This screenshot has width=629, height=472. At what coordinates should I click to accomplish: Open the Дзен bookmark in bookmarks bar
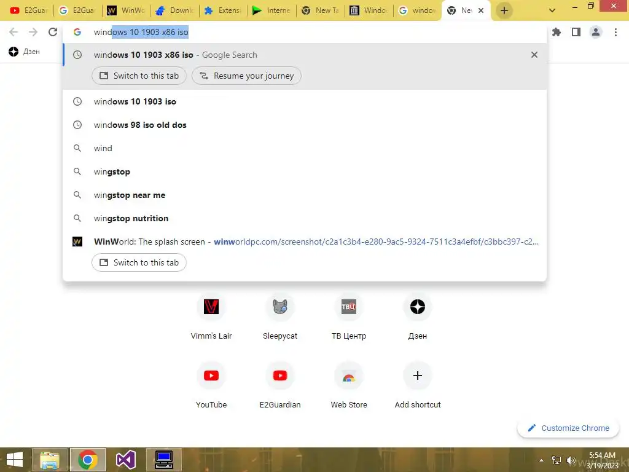coord(25,52)
